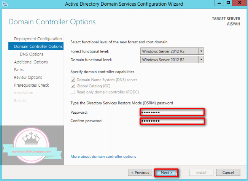Click the 'Domain functional level:' label
The height and width of the screenshot is (181, 248).
(91, 60)
